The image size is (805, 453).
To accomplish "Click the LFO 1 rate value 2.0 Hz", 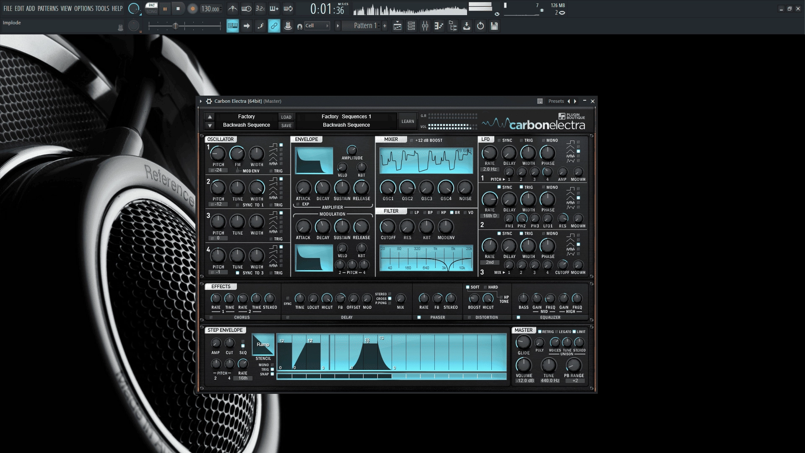I will click(490, 169).
